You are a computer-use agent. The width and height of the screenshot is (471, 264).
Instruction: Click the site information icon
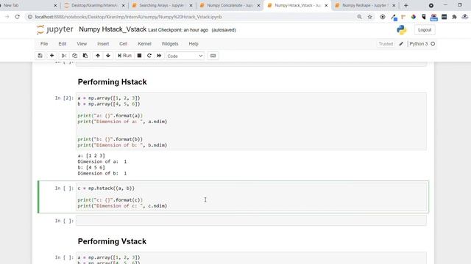[x=30, y=17]
